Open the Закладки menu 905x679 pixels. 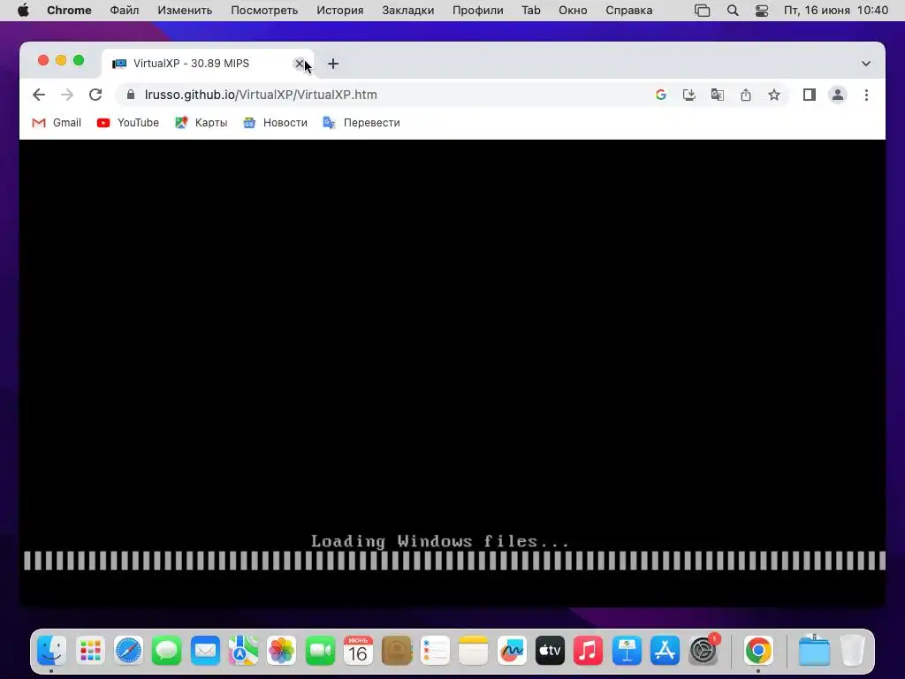(408, 11)
